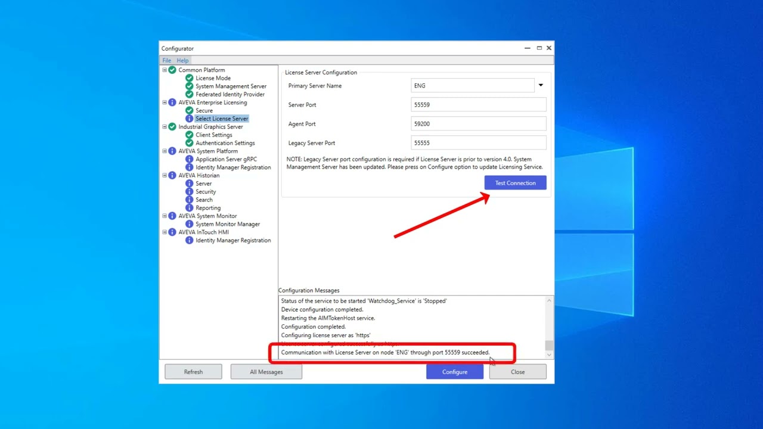Select License Mode tree item
The height and width of the screenshot is (429, 763).
(x=213, y=78)
